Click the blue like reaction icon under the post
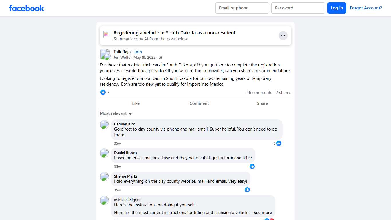391x220 pixels. pos(103,92)
